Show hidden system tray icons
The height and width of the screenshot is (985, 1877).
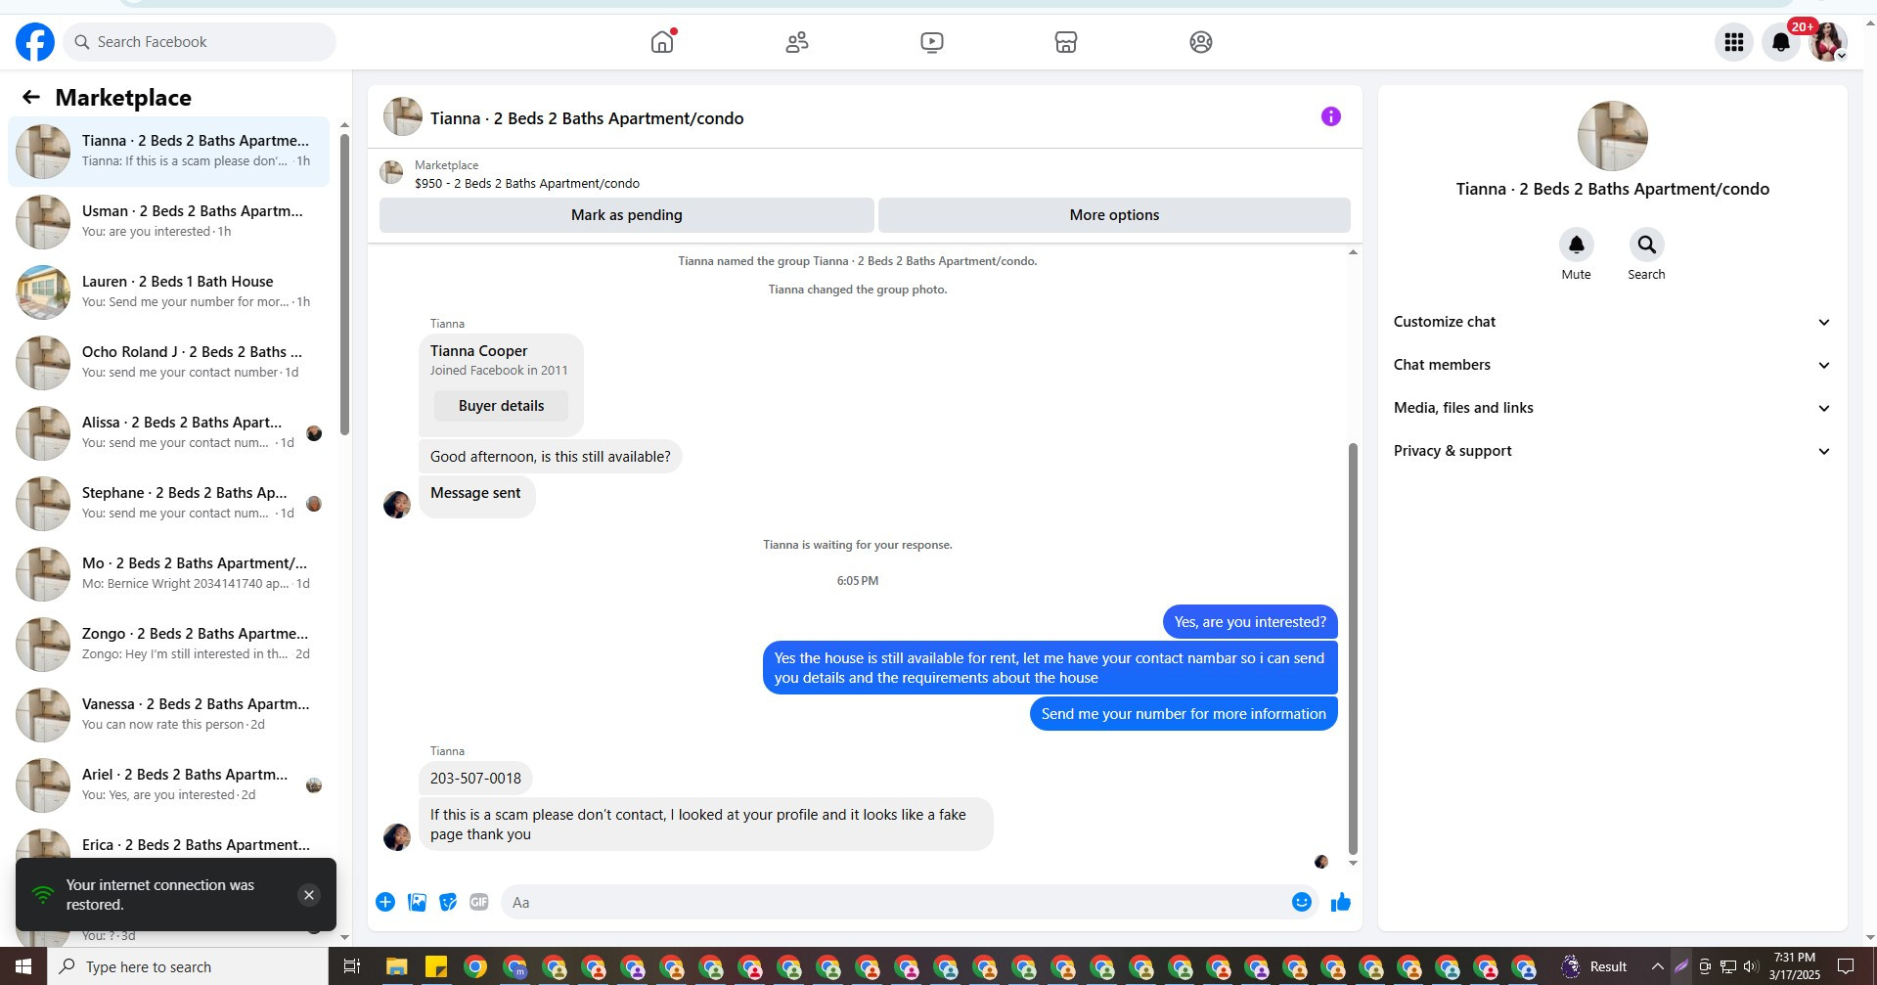[1658, 966]
